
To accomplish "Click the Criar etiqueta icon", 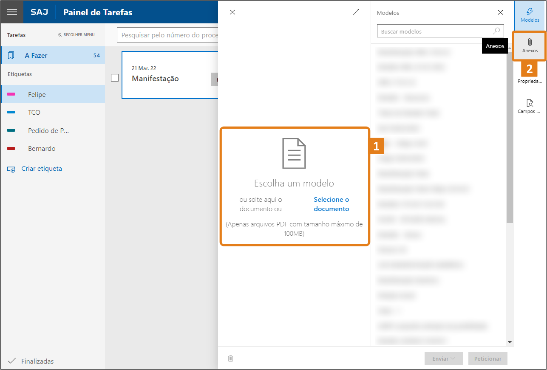I will [x=11, y=169].
